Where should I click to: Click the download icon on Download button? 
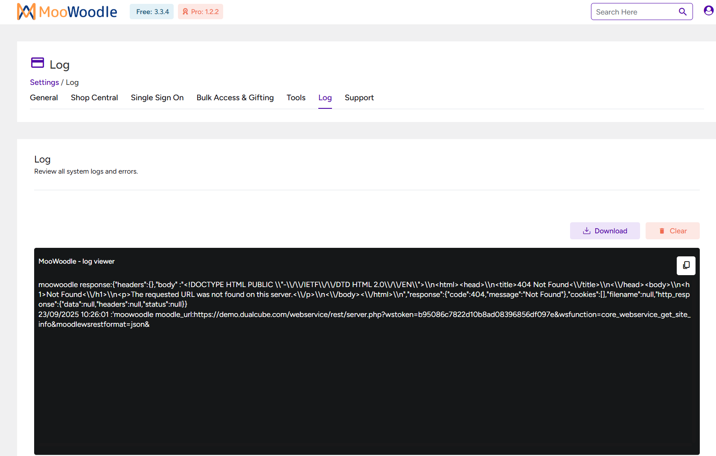coord(586,230)
